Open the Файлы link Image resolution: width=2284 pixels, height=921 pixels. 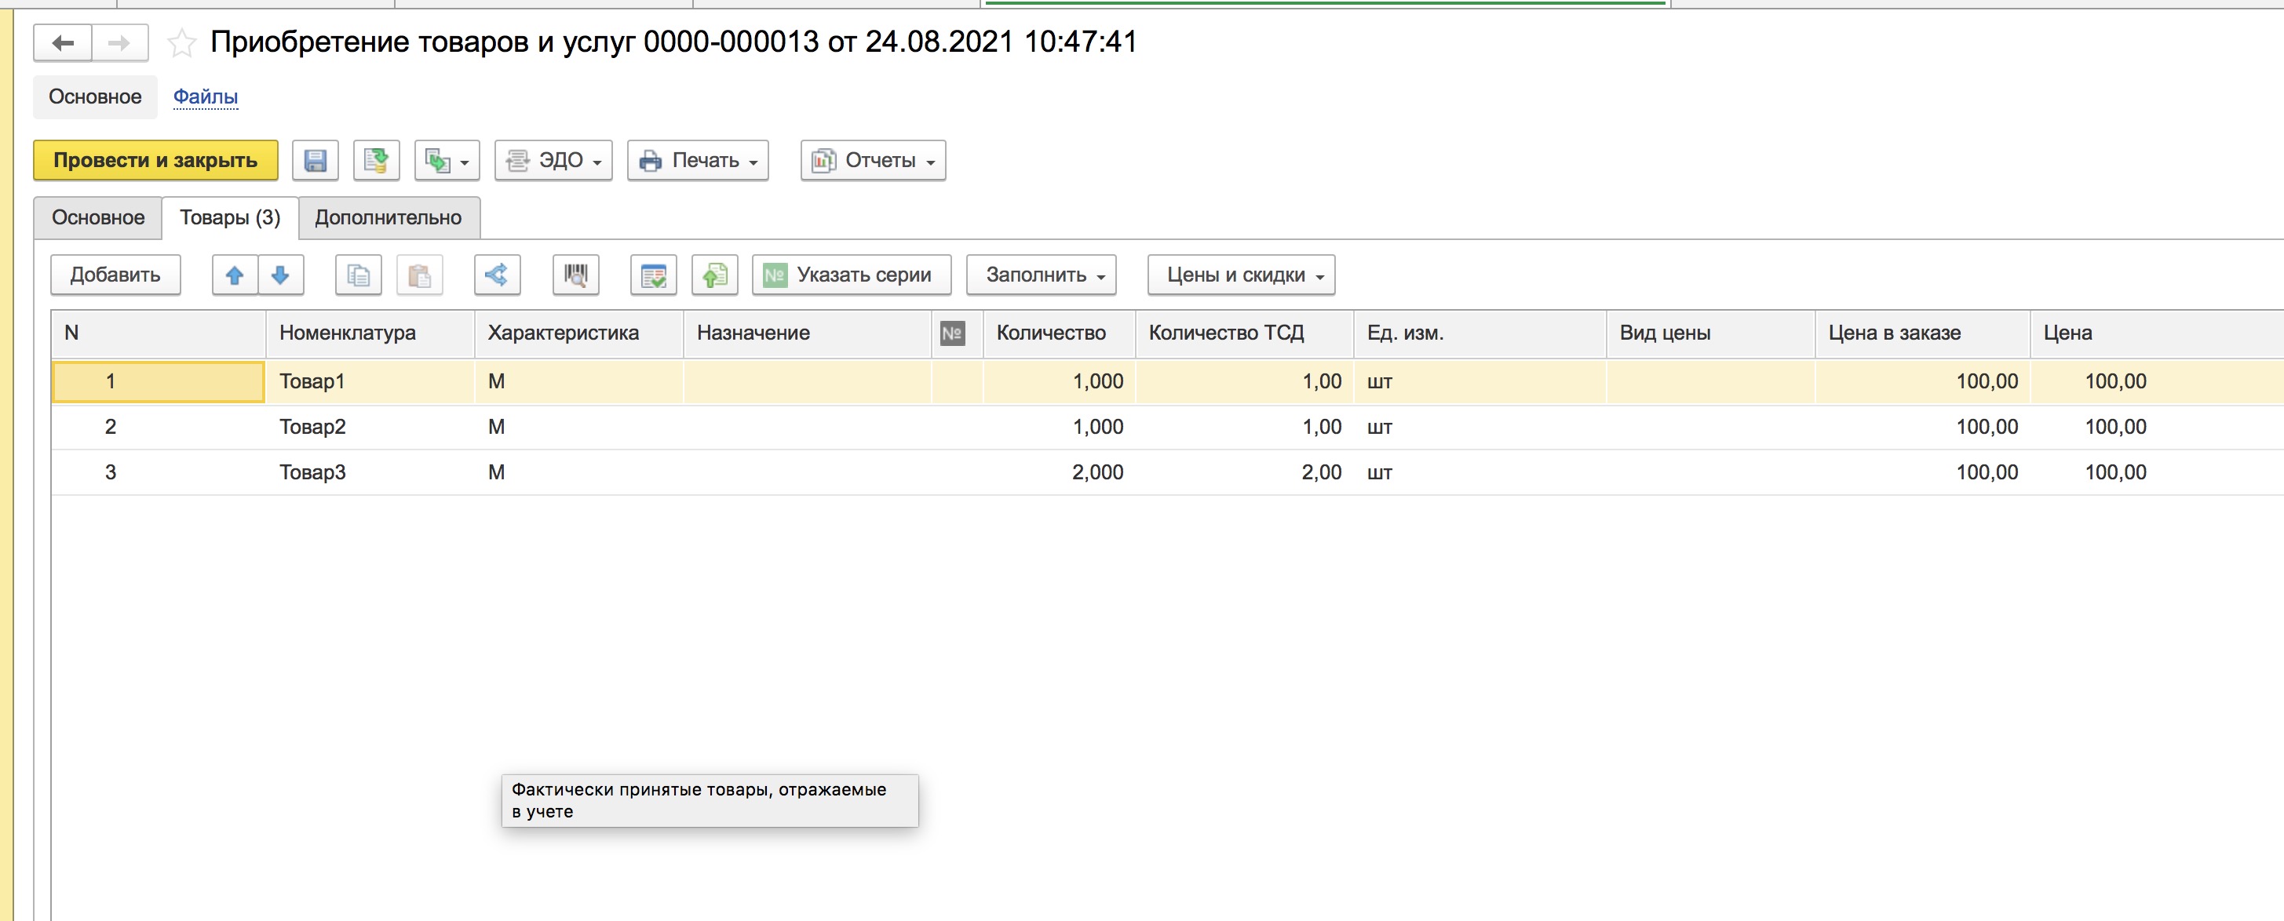[x=206, y=96]
